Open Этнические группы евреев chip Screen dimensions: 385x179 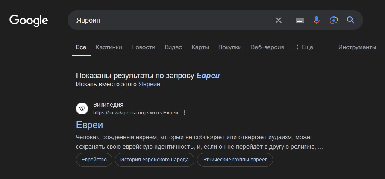(235, 160)
